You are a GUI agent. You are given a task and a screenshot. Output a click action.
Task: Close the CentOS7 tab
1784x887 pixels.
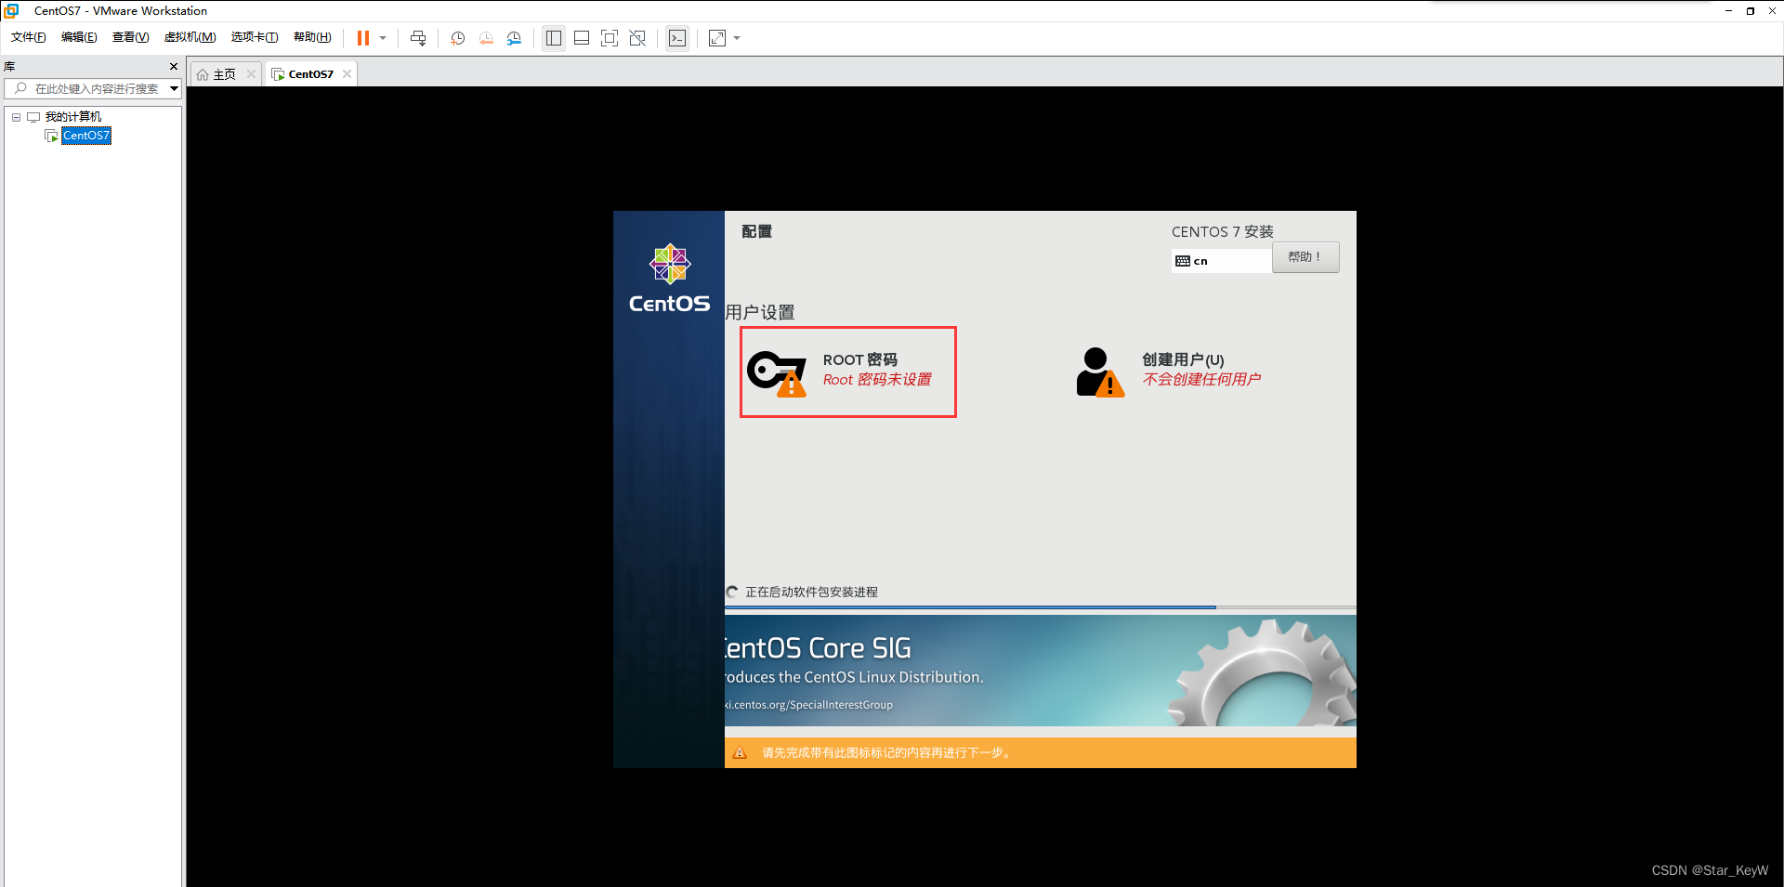(x=347, y=74)
